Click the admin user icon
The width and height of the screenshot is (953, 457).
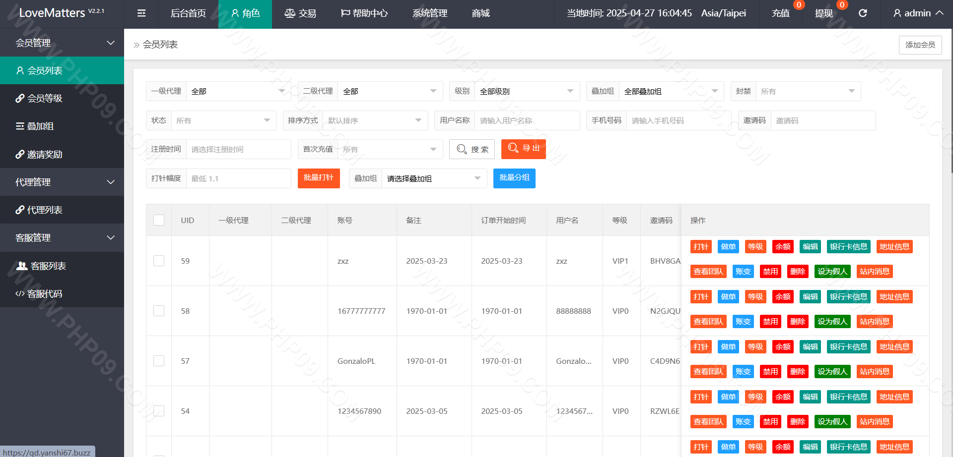coord(897,13)
